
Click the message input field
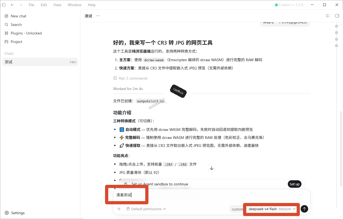212,195
